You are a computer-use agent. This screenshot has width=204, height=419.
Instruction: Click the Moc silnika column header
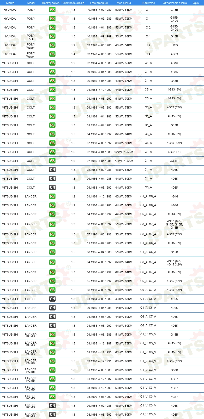124,3
